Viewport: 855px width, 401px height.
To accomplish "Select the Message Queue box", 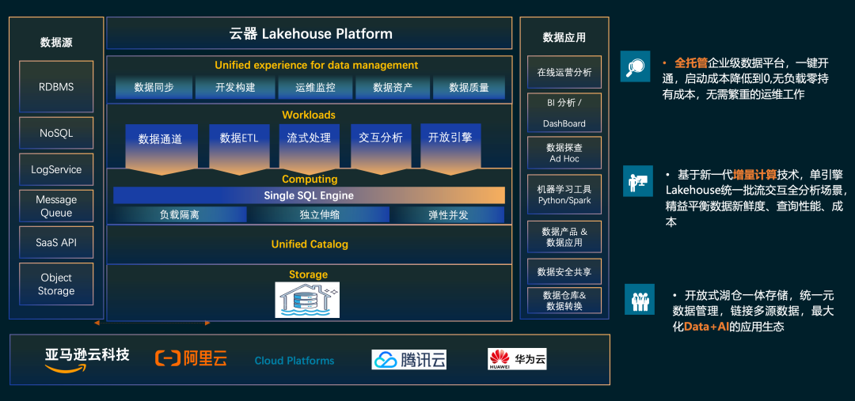I will 56,206.
